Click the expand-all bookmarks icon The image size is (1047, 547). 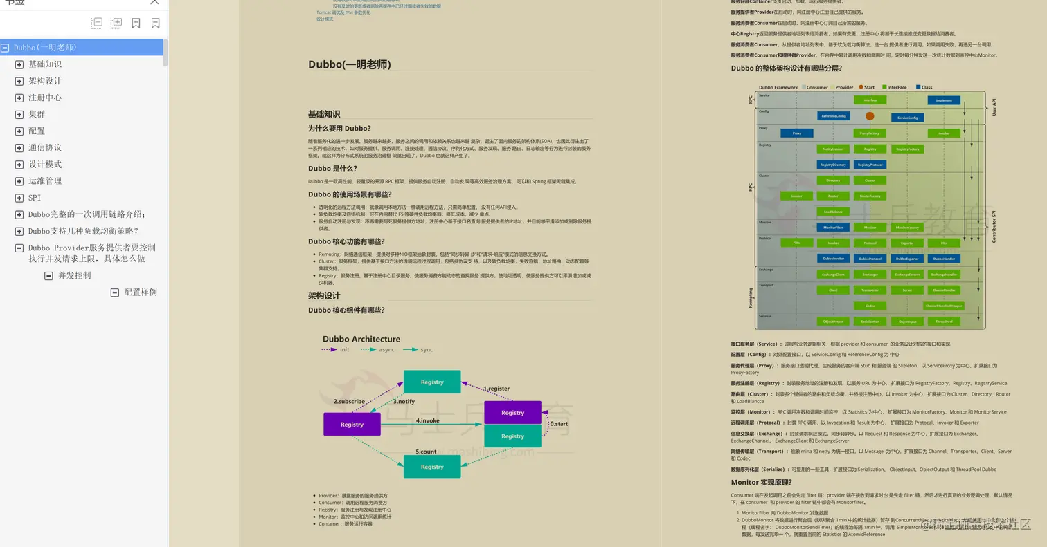(116, 24)
